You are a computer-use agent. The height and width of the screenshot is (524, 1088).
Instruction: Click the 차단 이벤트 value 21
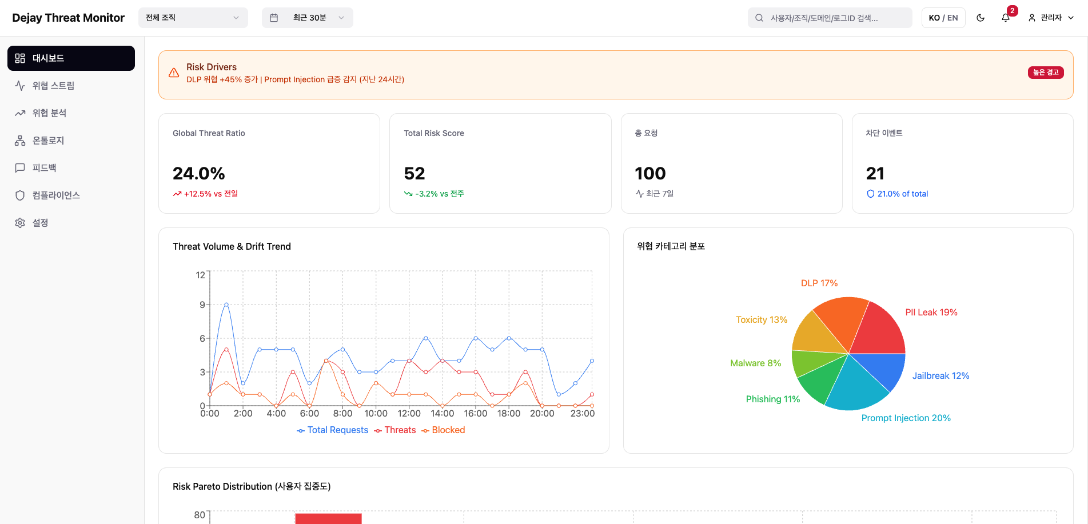(x=875, y=173)
